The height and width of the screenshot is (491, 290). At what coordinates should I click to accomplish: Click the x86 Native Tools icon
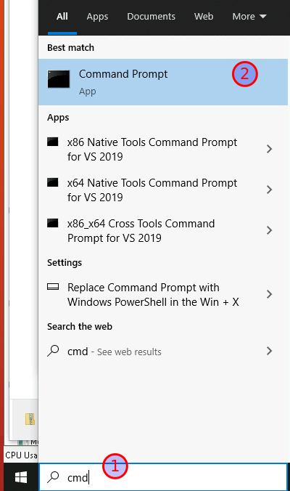(x=52, y=142)
